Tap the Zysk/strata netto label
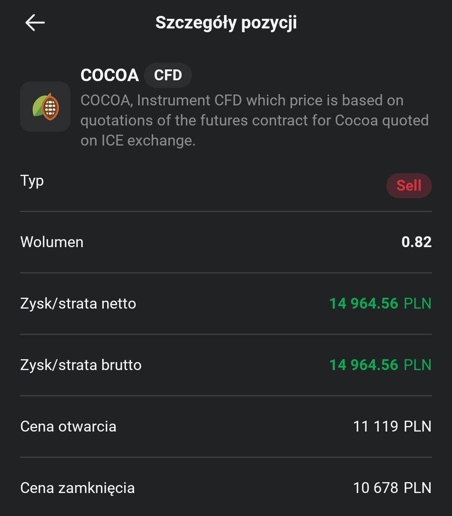The width and height of the screenshot is (452, 516). [x=78, y=304]
